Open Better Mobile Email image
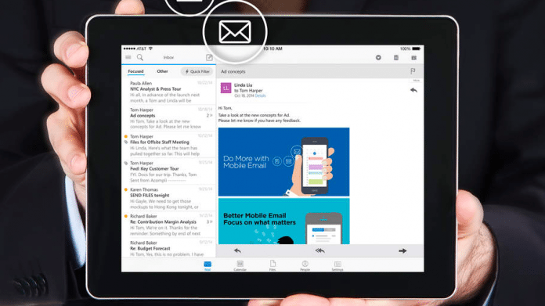Screen dimensions: 545x306 pyautogui.click(x=284, y=221)
